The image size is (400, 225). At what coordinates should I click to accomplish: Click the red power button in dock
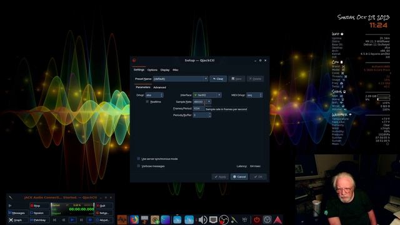pyautogui.click(x=257, y=219)
